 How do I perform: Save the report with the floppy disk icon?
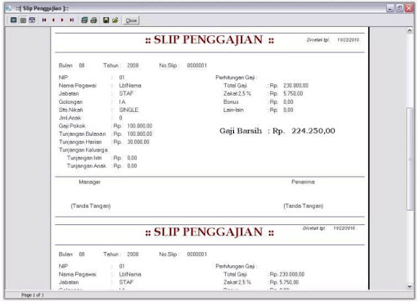106,20
